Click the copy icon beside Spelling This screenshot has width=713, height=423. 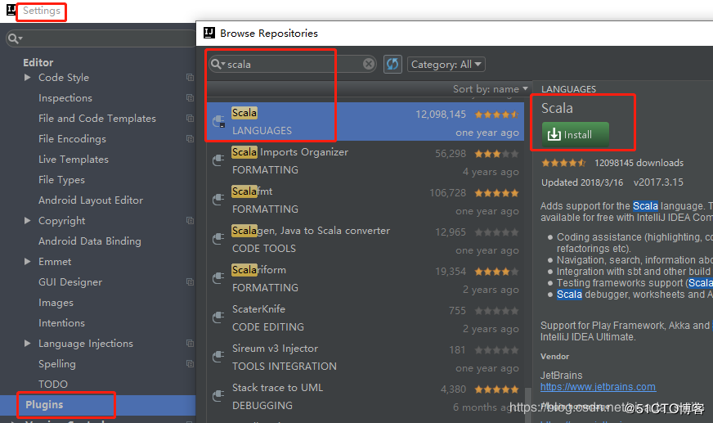(190, 364)
